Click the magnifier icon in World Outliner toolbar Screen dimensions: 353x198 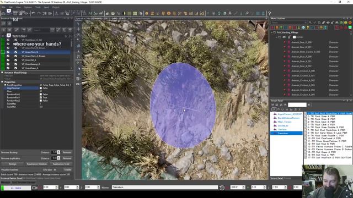point(310,23)
